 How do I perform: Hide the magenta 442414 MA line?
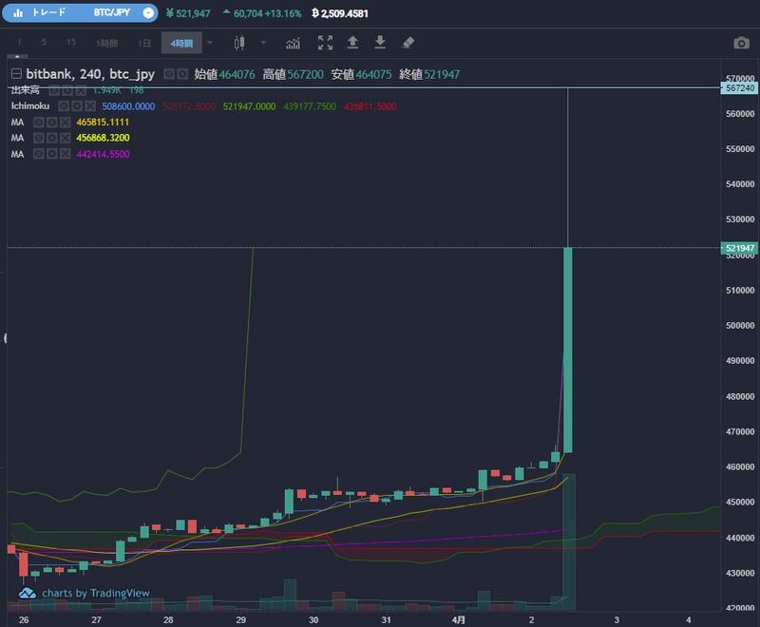coord(40,154)
